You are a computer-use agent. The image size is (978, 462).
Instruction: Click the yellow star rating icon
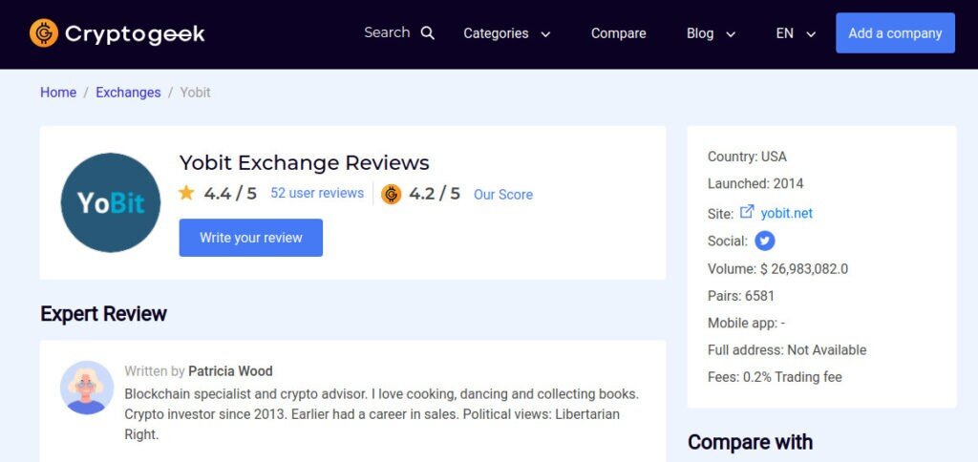[x=186, y=193]
